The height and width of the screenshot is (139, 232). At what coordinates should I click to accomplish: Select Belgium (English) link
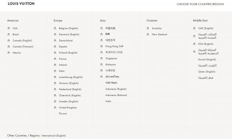pyautogui.click(x=69, y=28)
